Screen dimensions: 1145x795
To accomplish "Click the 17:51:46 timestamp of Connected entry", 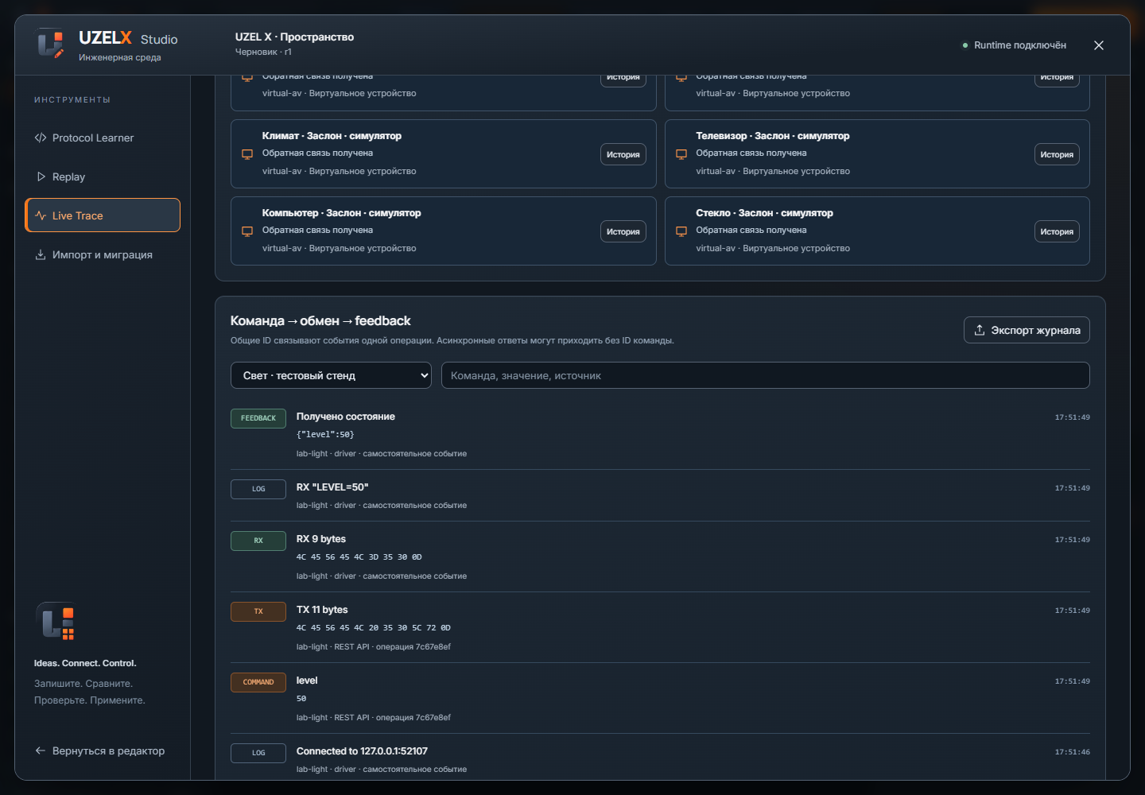I will coord(1073,752).
